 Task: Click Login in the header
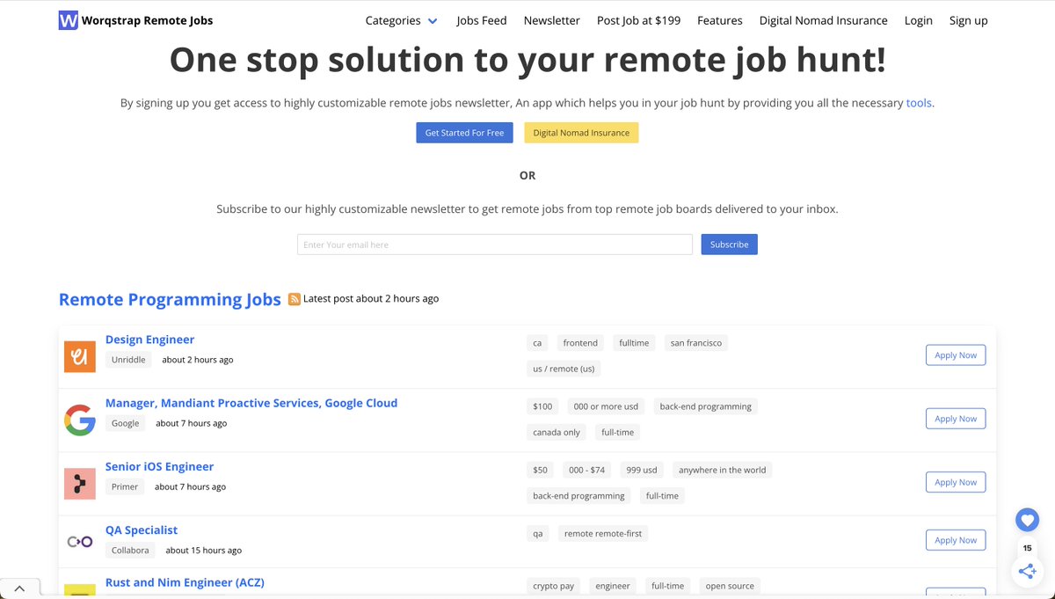coord(919,20)
